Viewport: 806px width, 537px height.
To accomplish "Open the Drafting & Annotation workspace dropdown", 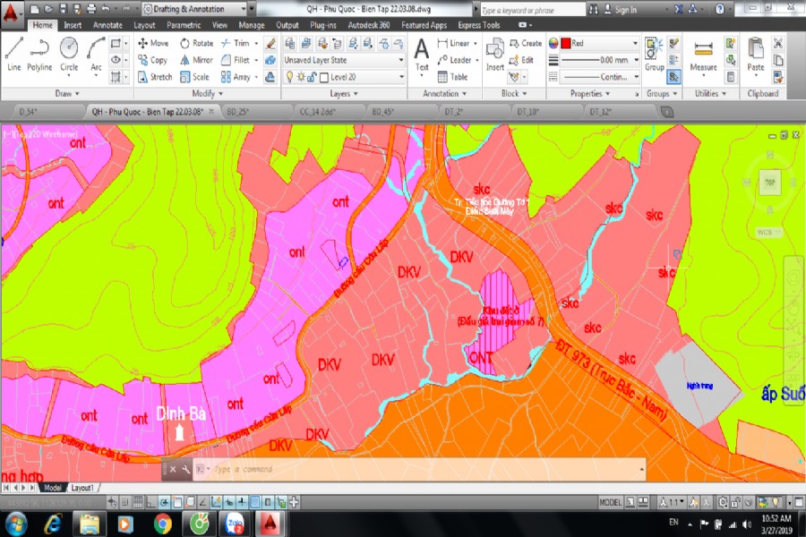I will (194, 9).
